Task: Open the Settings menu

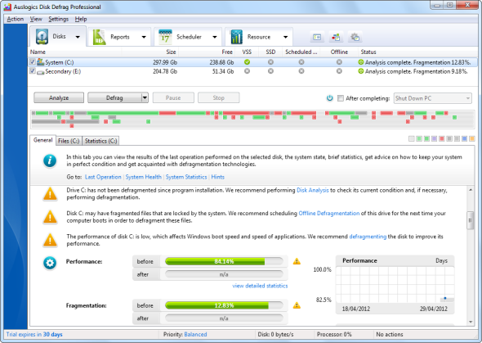Action: tap(58, 19)
